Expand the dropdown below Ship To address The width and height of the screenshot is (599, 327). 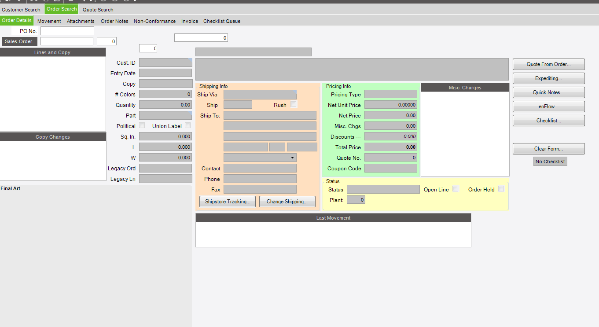click(x=292, y=158)
